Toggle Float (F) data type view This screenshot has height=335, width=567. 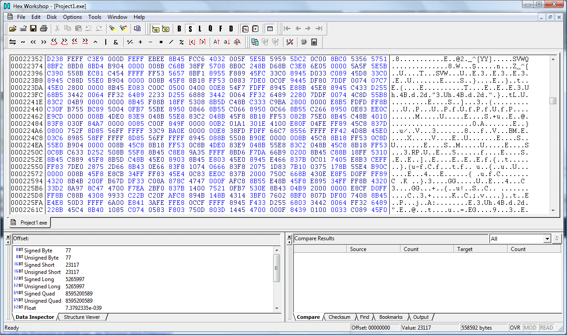click(220, 29)
